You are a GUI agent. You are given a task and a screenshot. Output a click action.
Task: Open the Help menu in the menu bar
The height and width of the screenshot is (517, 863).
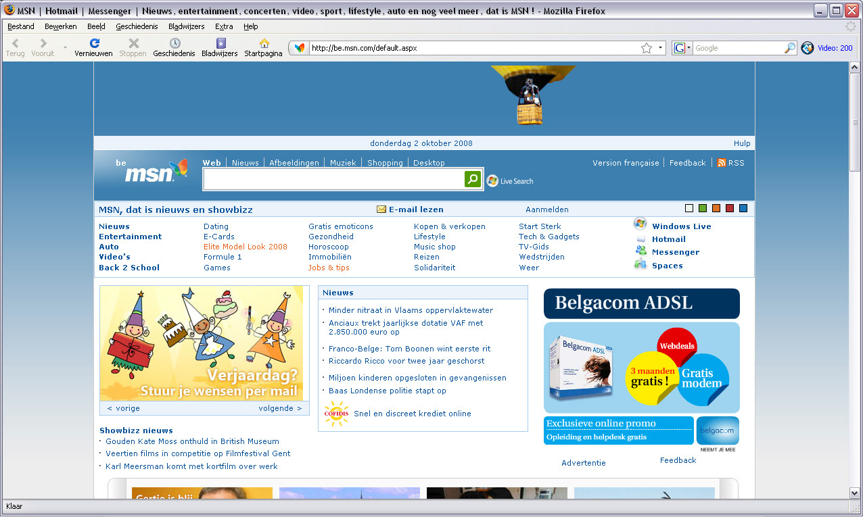(251, 26)
